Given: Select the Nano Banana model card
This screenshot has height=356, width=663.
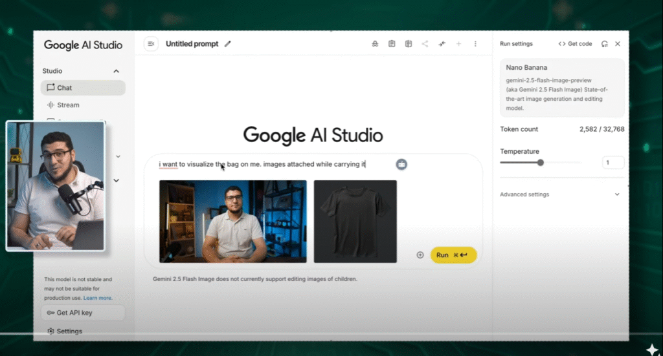Looking at the screenshot, I should pos(562,88).
